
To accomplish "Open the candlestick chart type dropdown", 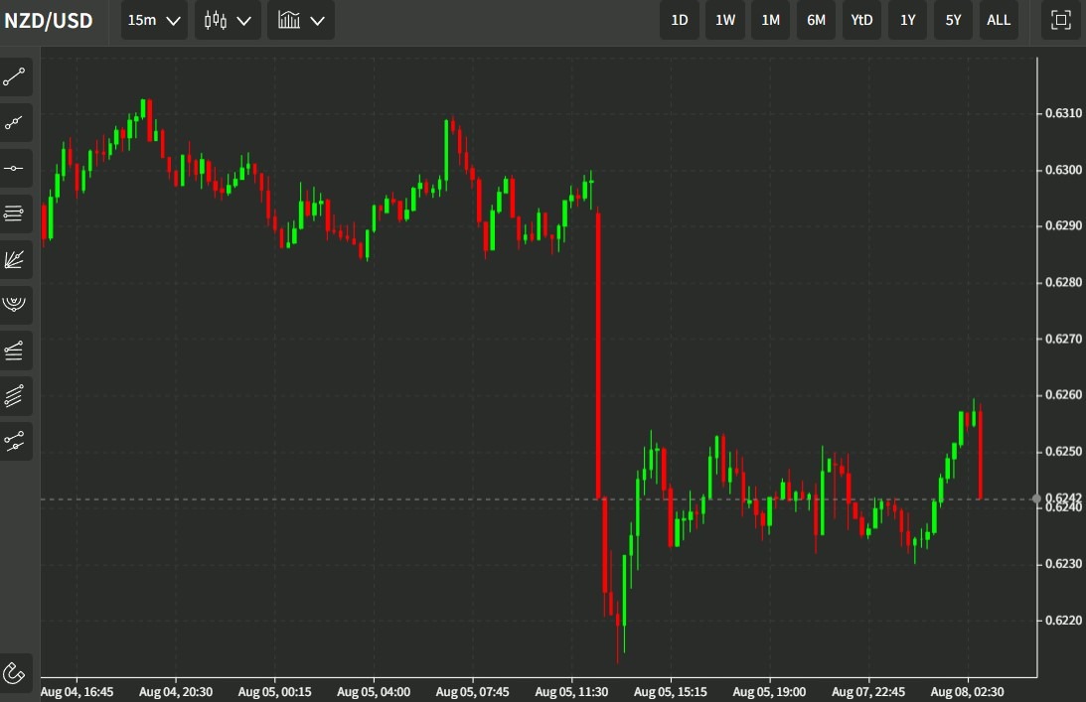I will pyautogui.click(x=228, y=20).
